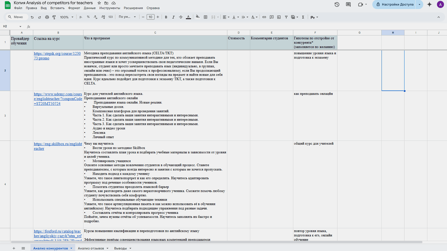Open Gemini sparkle assistant

click(429, 4)
